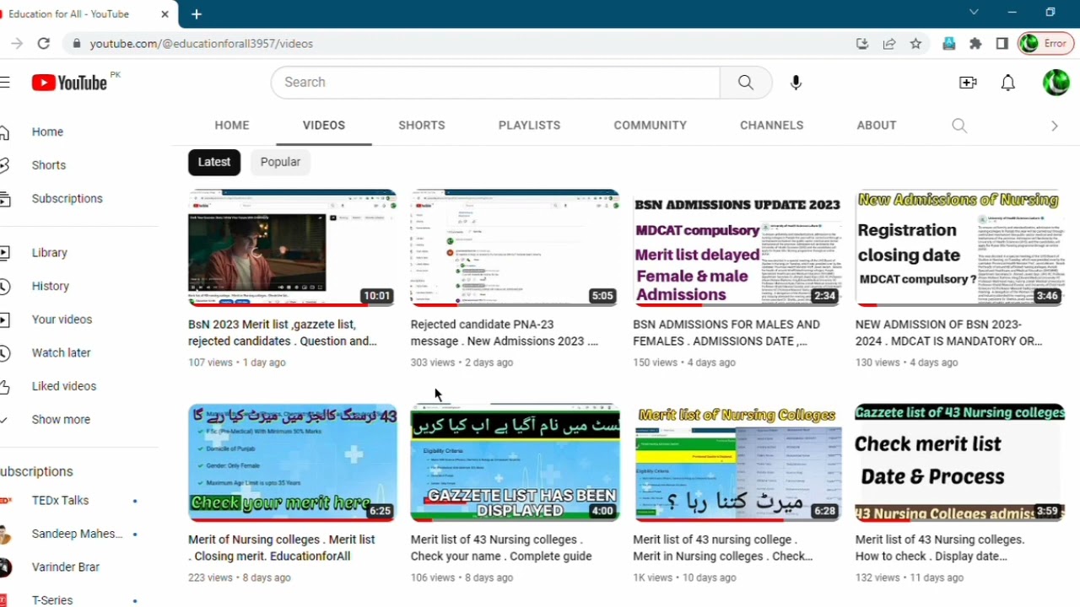This screenshot has height=607, width=1080.
Task: Open the browser extensions puzzle icon
Action: point(975,44)
